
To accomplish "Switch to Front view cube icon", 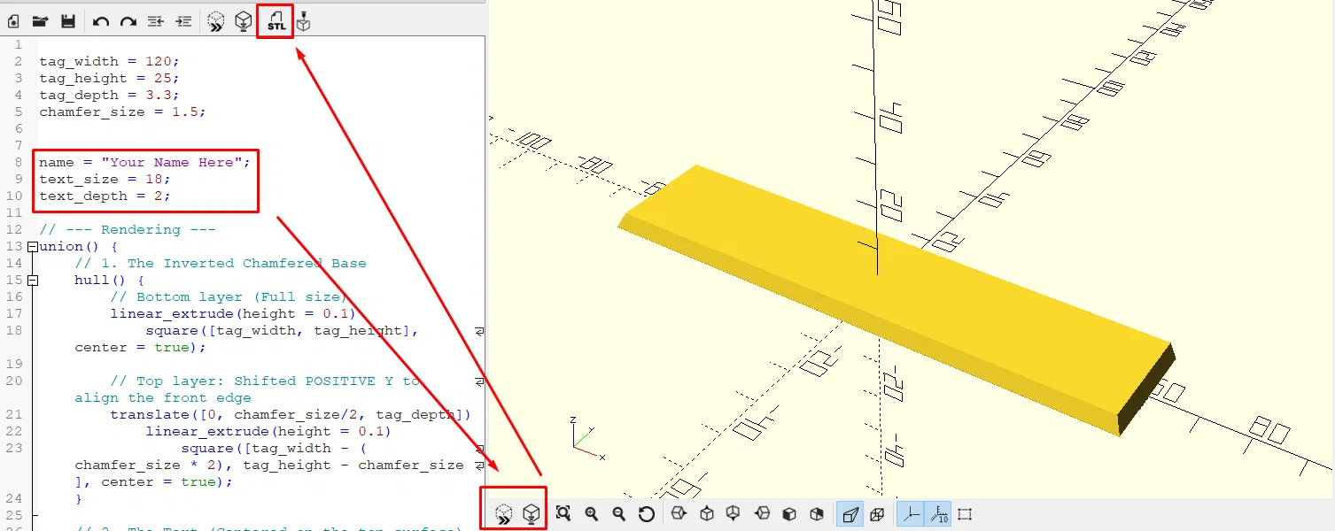I will [789, 514].
